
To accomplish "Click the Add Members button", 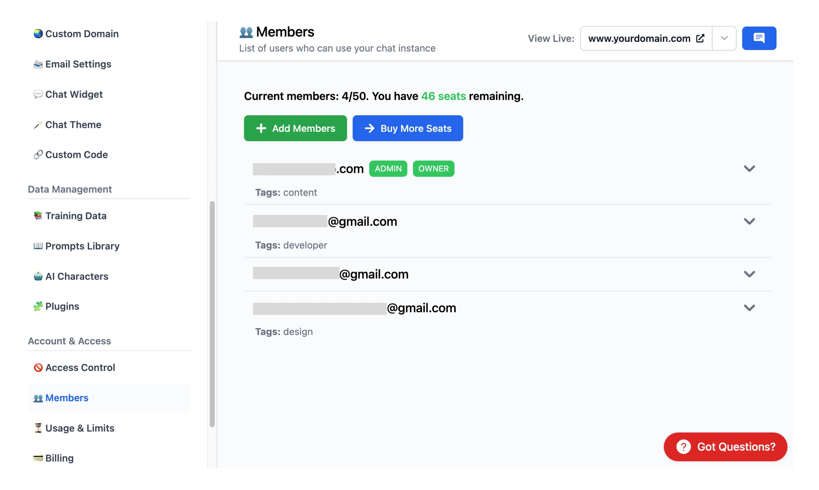I will [295, 128].
